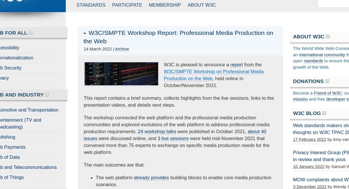Screen dimensions: 349x189
Task: Open the Archive link
Action: 122,49
